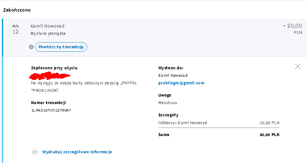Click the Zapłacono przy użyciu heading

54,68
